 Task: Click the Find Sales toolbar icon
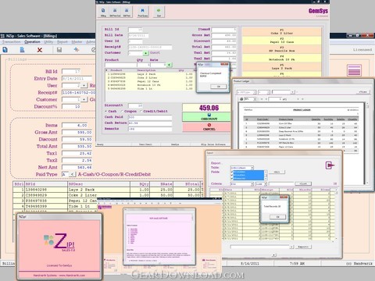143,12
